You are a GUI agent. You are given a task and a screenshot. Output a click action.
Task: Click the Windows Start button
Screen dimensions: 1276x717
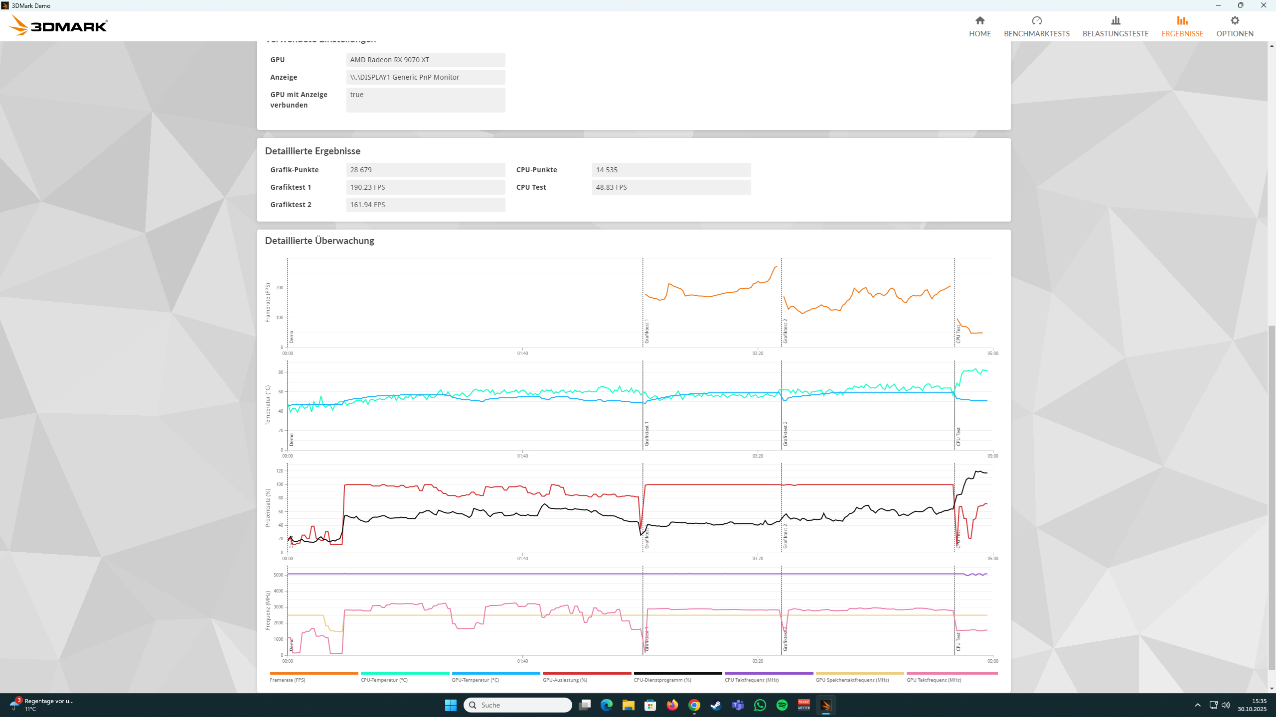(x=451, y=705)
